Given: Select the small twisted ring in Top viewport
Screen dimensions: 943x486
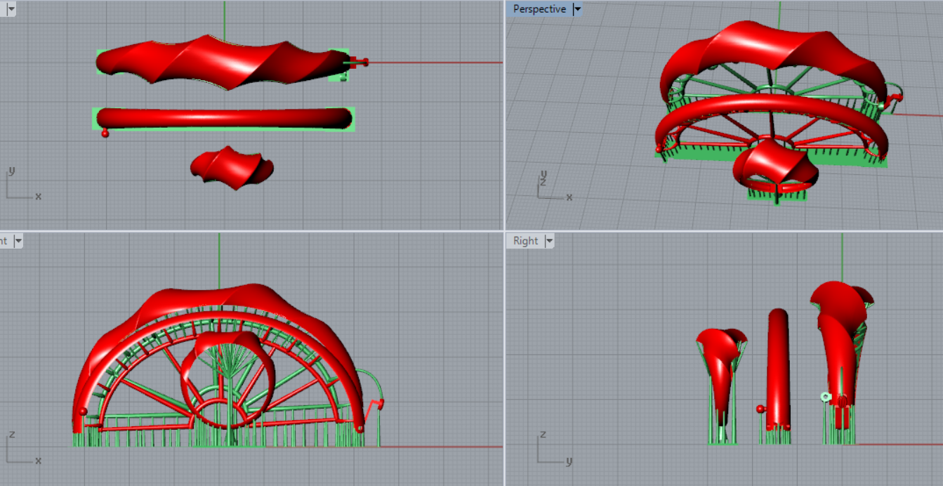Looking at the screenshot, I should [232, 168].
